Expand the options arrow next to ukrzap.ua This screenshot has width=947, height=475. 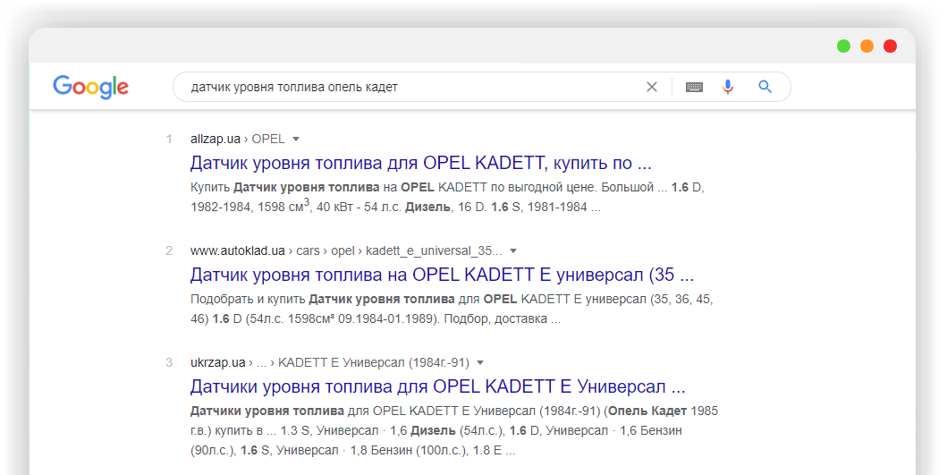coord(480,362)
